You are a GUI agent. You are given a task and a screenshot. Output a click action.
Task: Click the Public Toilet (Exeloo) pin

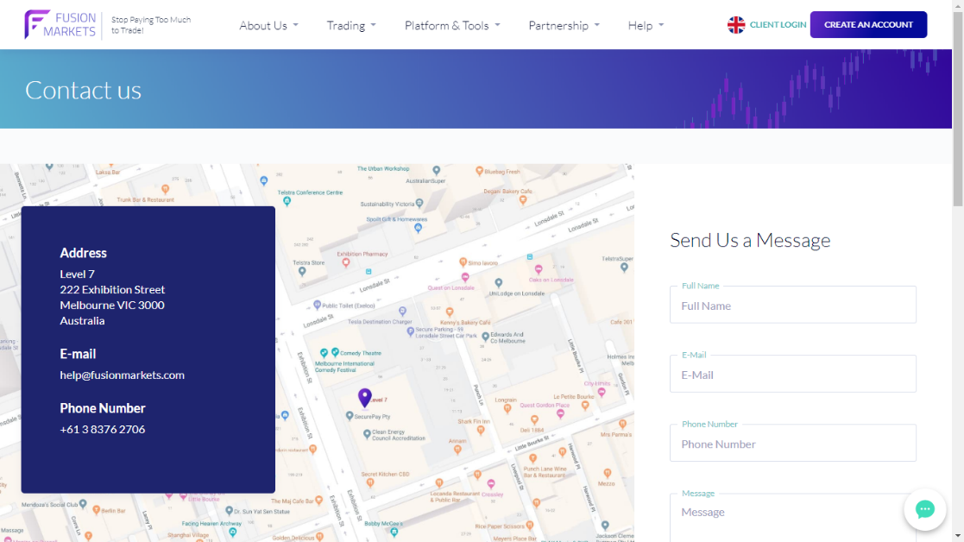(318, 305)
